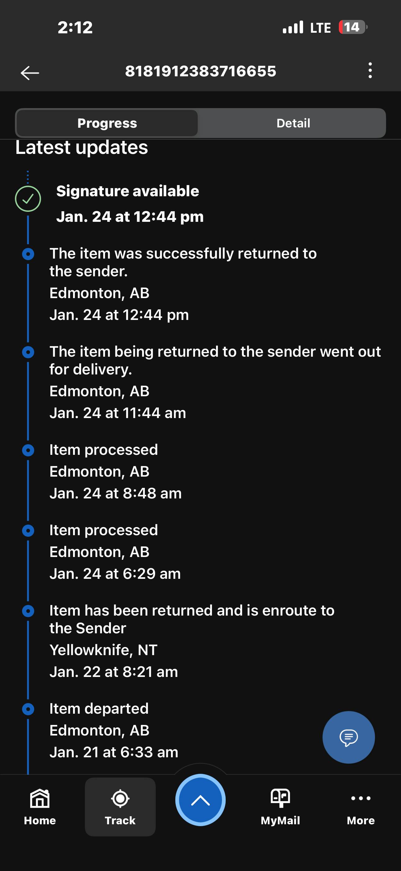The image size is (401, 871).
Task: Tap tracking number 8181912383716655
Action: 200,71
